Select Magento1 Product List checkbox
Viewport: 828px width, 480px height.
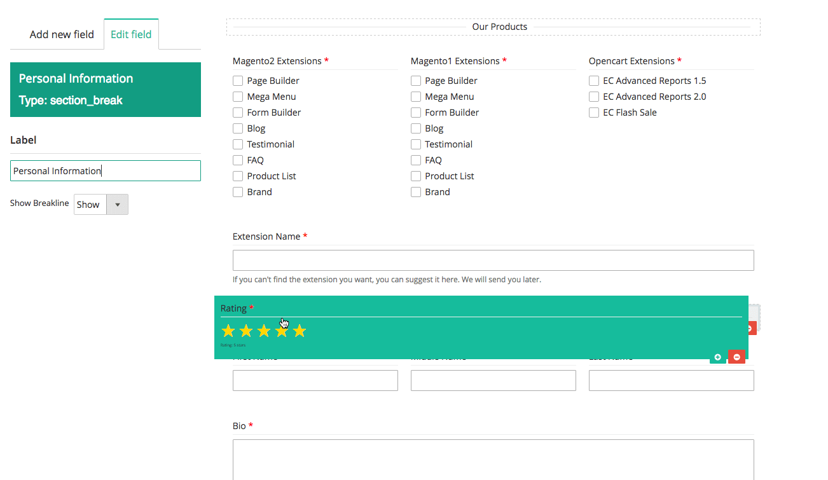point(416,176)
